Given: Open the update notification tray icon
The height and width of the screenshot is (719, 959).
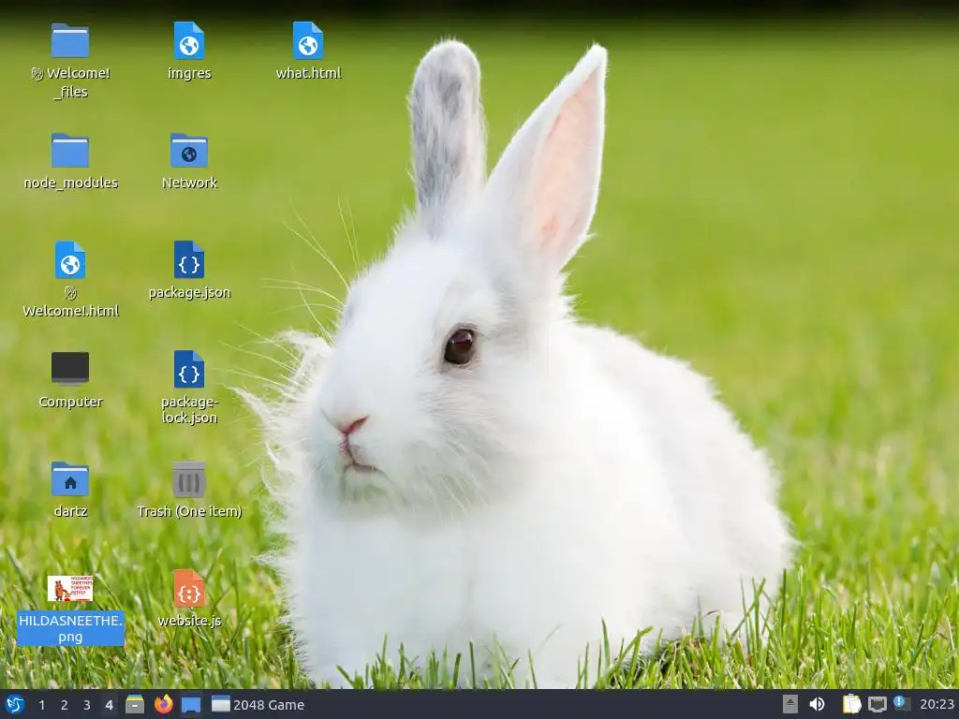Looking at the screenshot, I should click(x=901, y=703).
